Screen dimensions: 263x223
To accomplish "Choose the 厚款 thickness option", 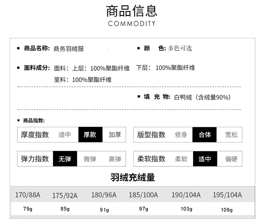I will click(91, 135).
